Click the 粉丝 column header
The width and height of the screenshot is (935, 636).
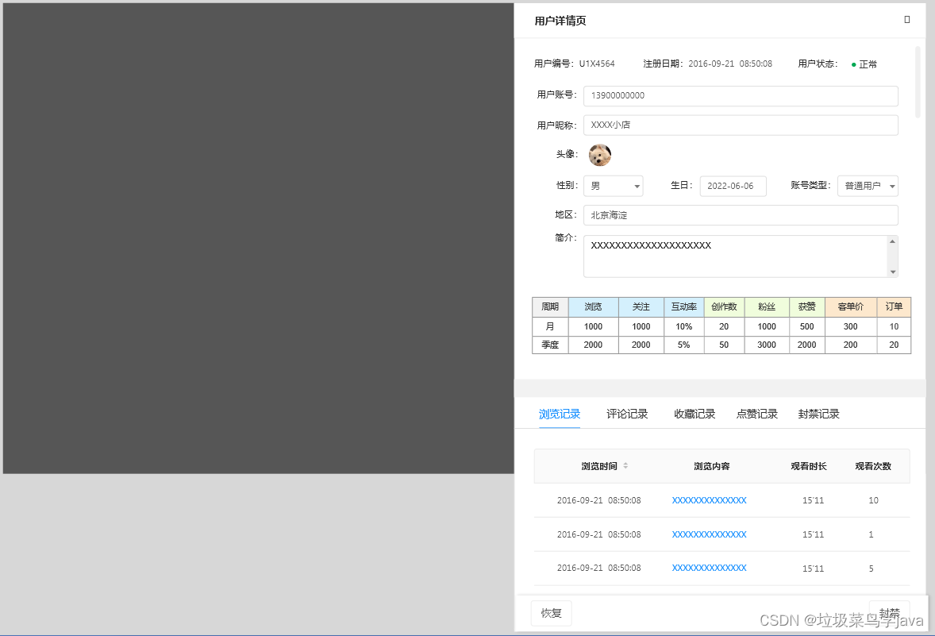click(x=767, y=306)
